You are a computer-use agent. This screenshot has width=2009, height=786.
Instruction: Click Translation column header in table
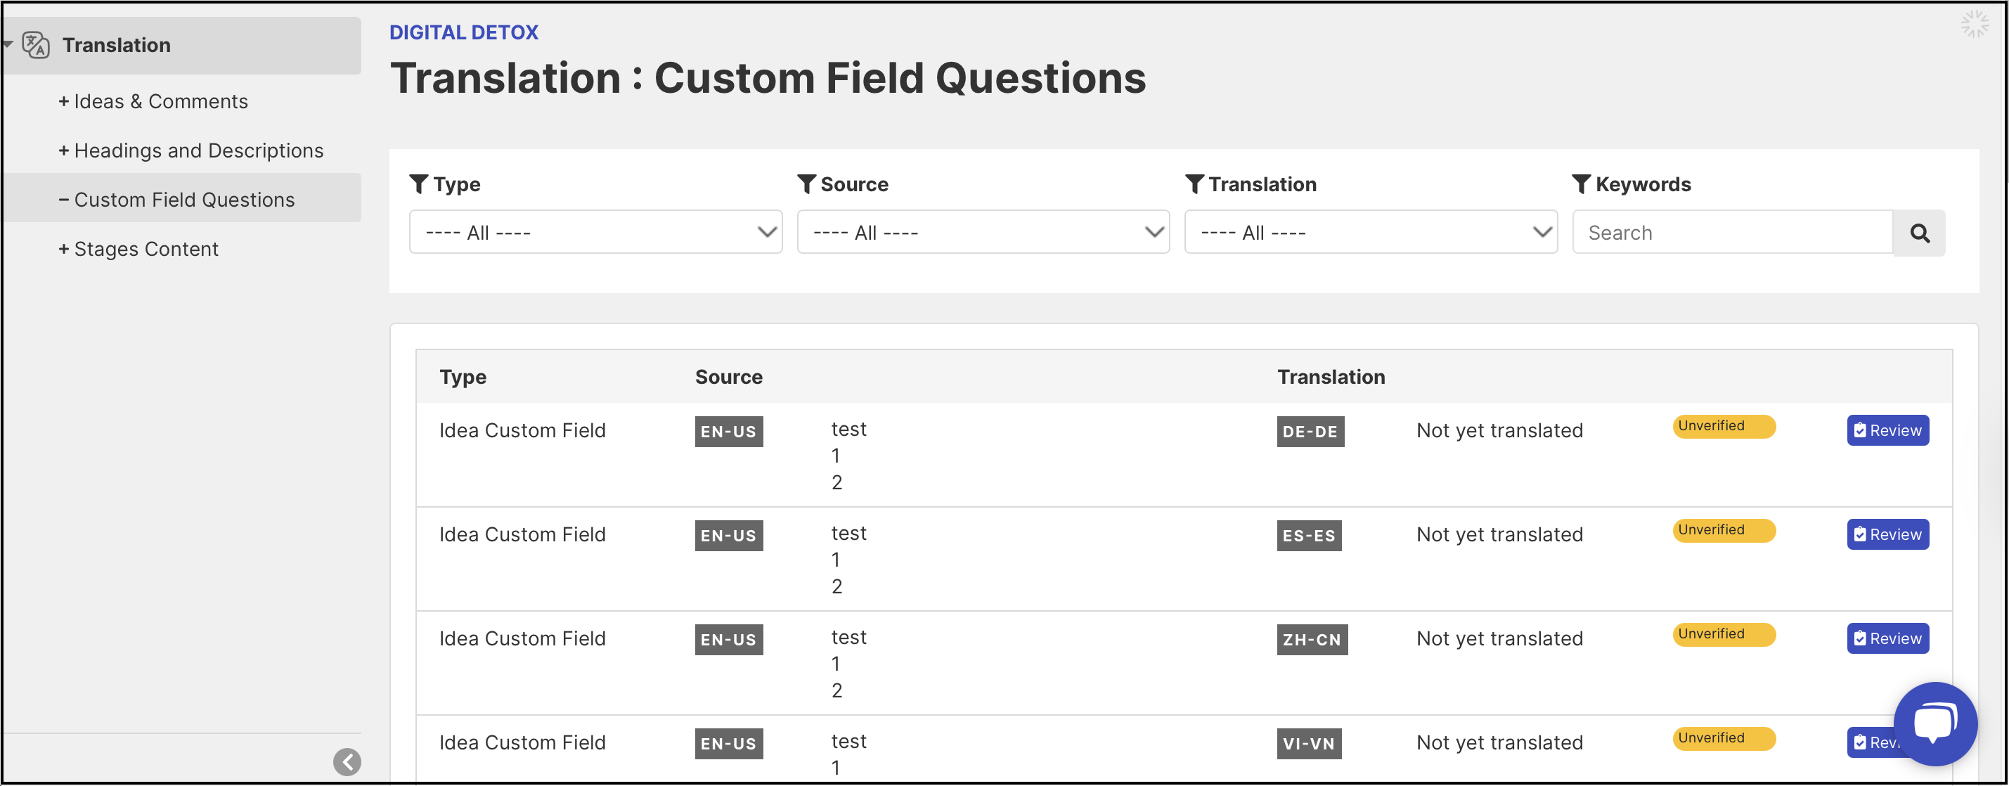point(1331,377)
